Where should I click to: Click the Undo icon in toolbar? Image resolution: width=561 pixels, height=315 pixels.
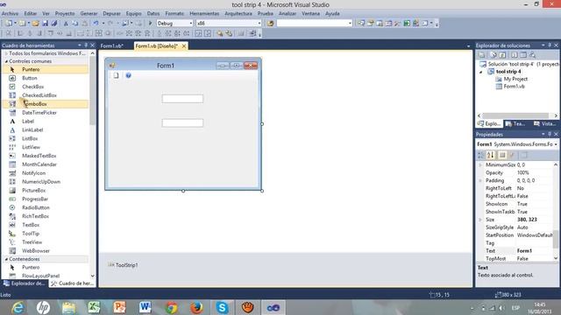coord(96,24)
